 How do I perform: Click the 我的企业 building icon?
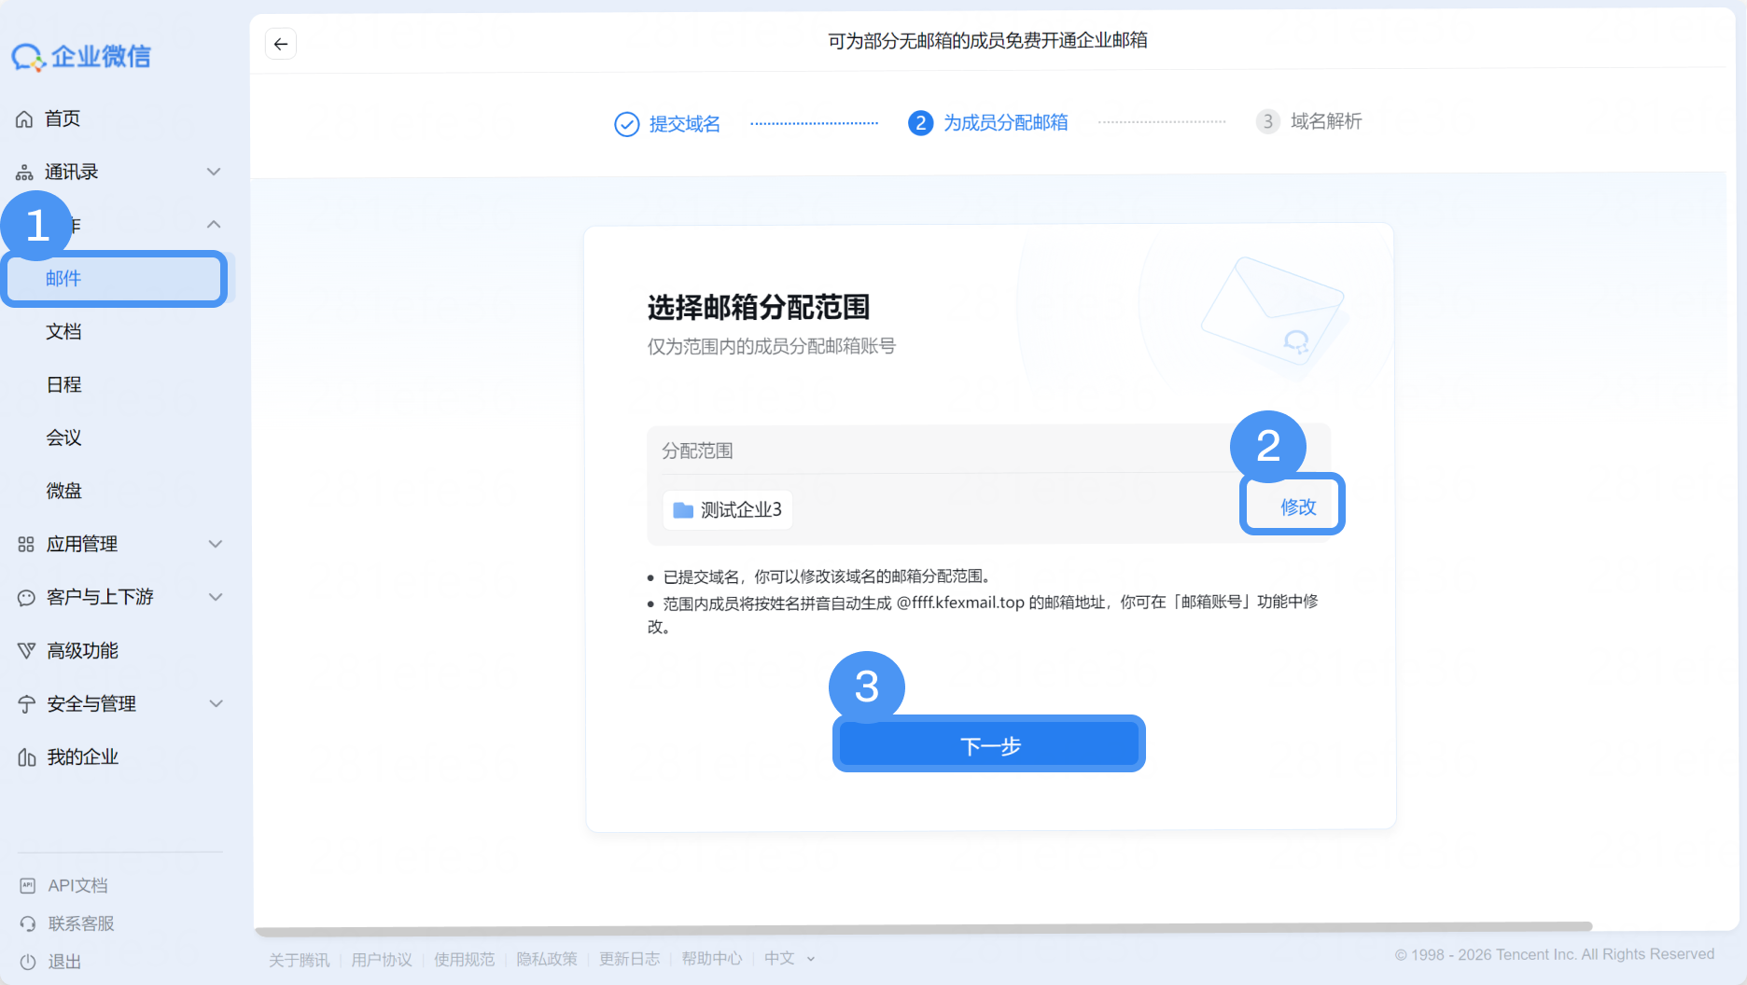click(26, 756)
